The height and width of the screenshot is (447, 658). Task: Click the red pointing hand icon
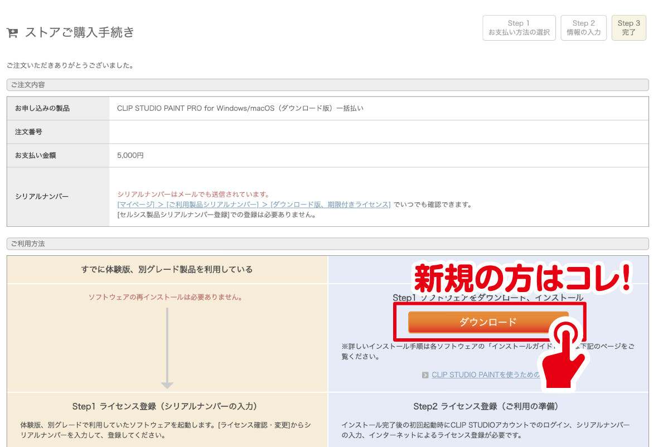click(x=564, y=356)
